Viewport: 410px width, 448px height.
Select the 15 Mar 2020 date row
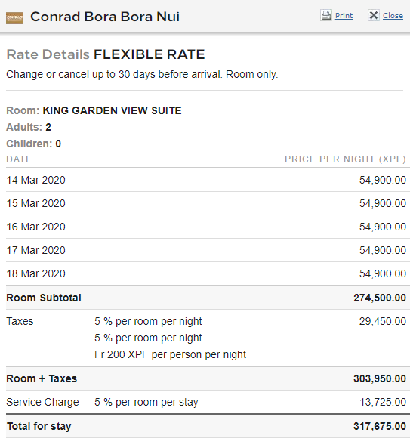click(x=206, y=203)
